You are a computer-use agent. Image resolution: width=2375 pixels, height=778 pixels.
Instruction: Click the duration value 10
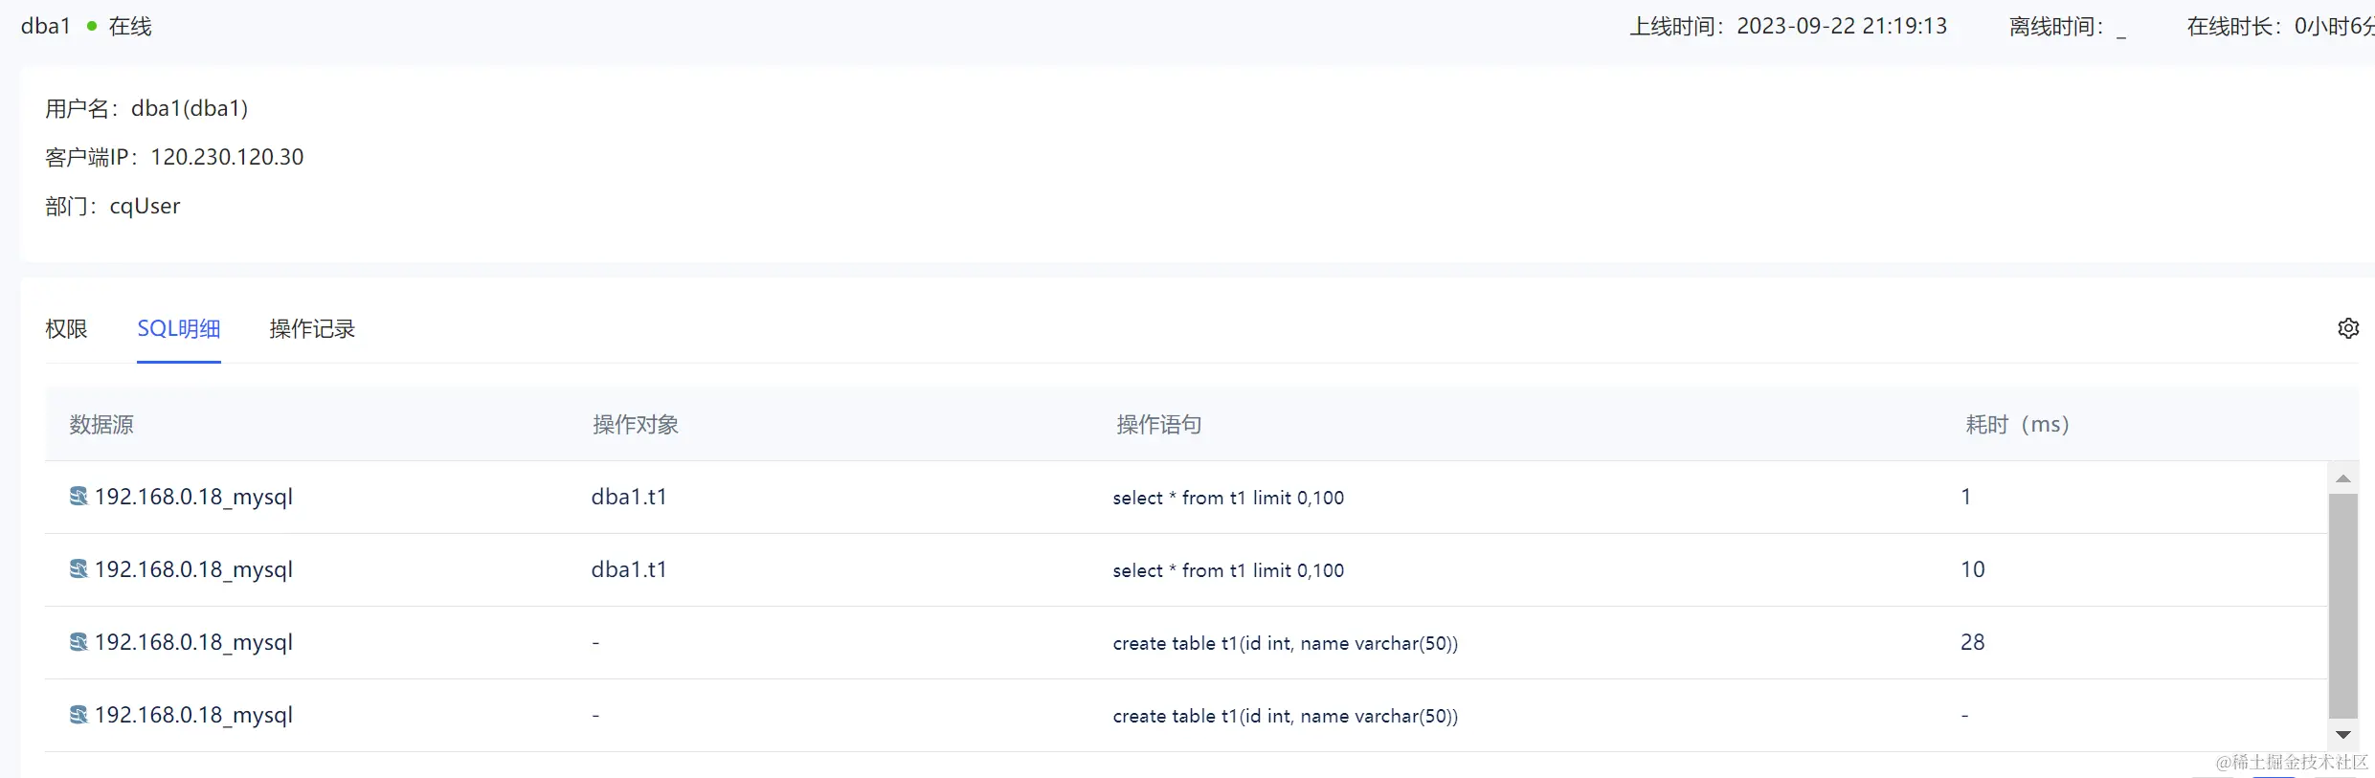(x=1973, y=569)
